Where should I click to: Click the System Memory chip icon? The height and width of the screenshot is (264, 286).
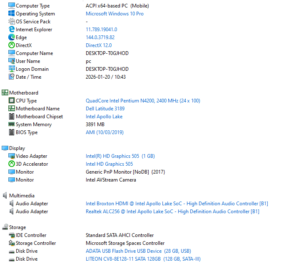point(12,125)
